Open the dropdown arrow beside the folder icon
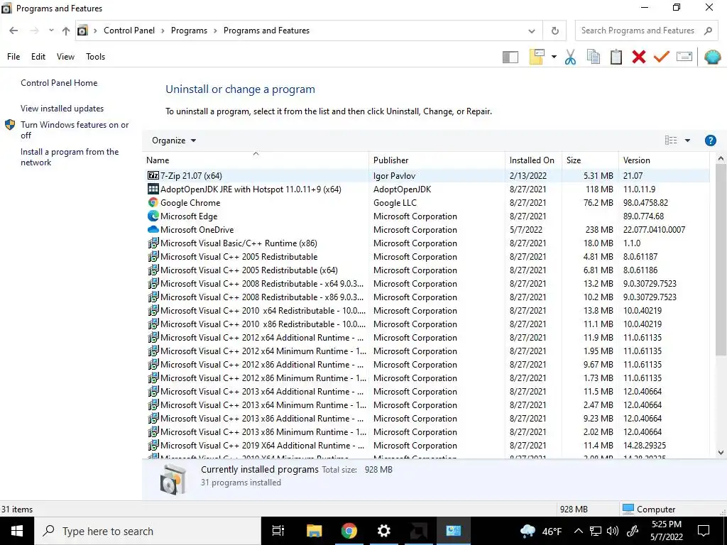This screenshot has width=727, height=545. point(554,57)
